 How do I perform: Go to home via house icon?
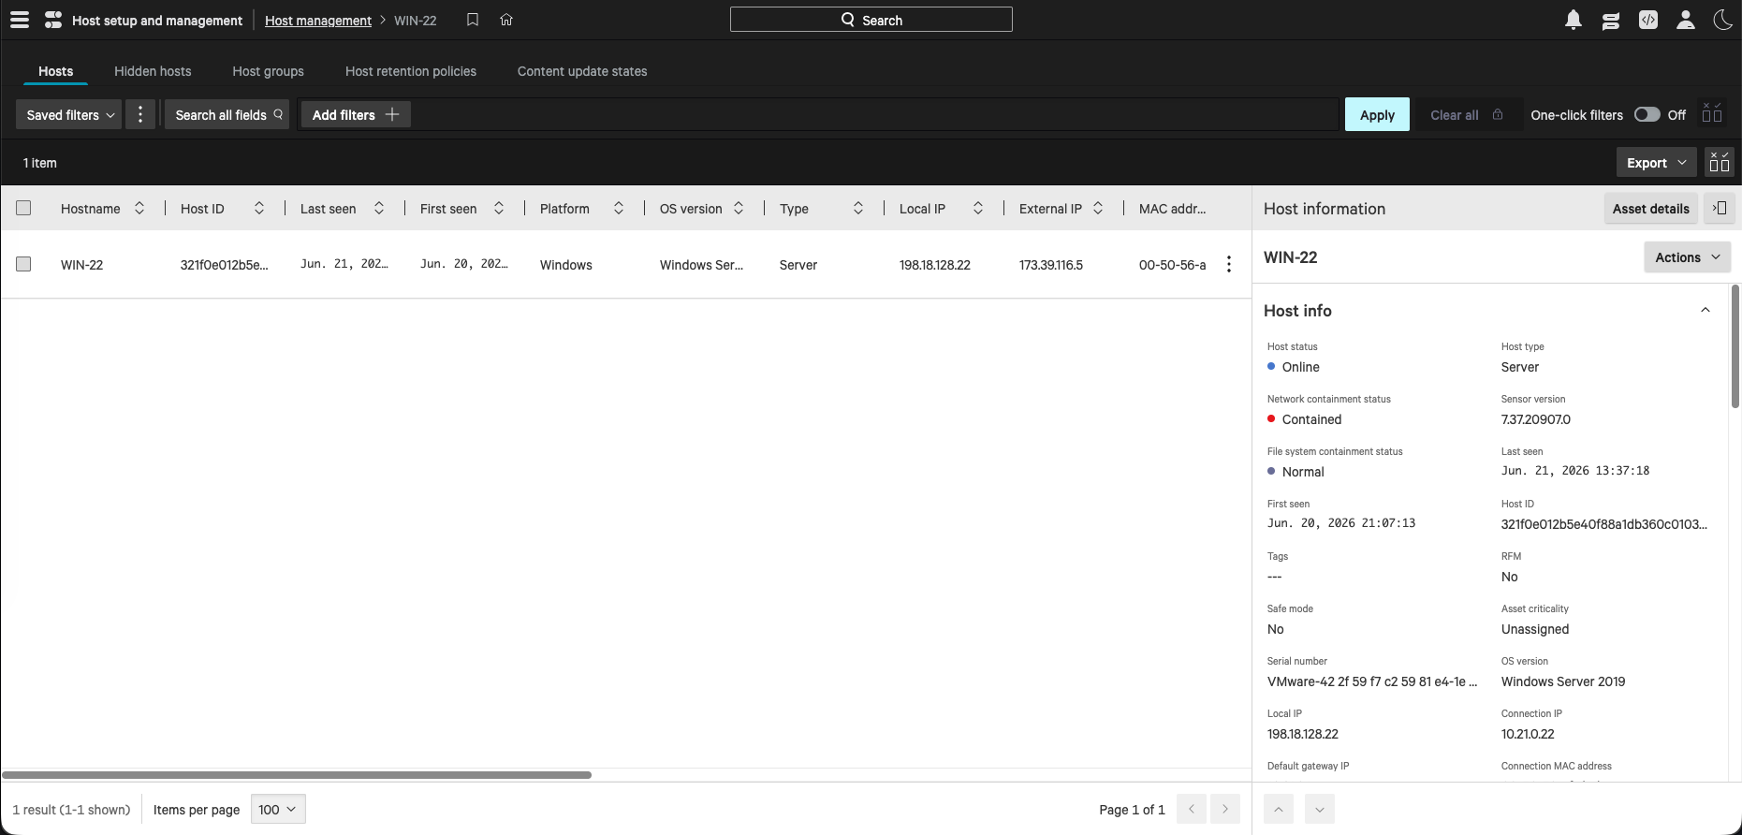point(506,20)
